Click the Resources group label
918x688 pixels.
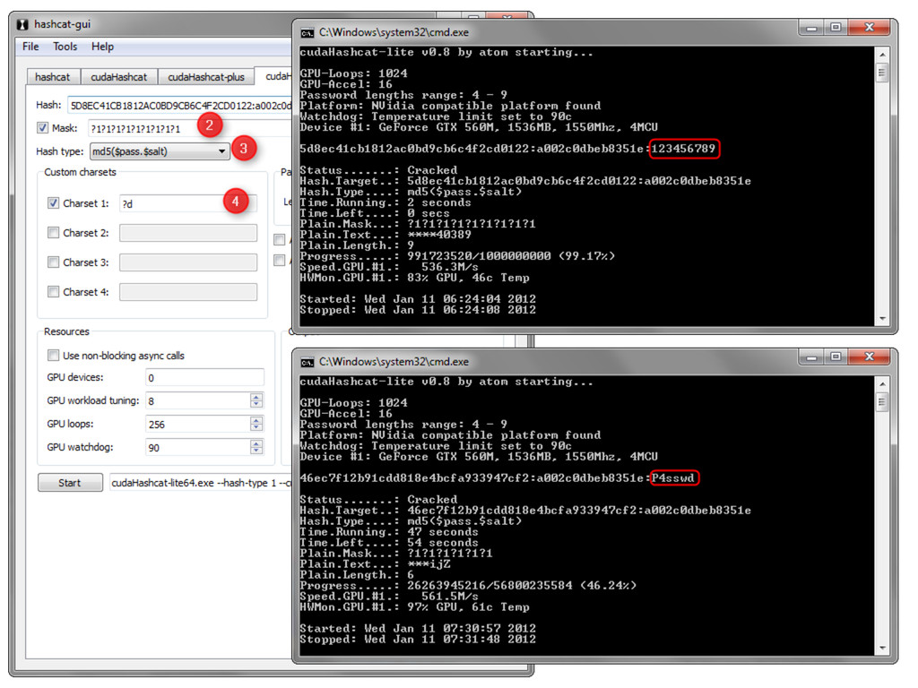tap(66, 331)
